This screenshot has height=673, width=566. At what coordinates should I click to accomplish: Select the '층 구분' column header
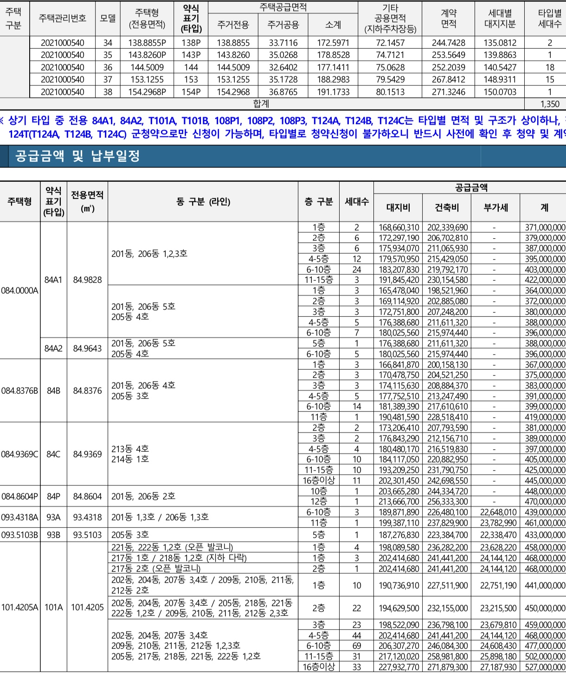[x=319, y=201]
